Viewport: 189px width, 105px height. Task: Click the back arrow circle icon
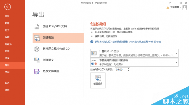[x=8, y=7]
